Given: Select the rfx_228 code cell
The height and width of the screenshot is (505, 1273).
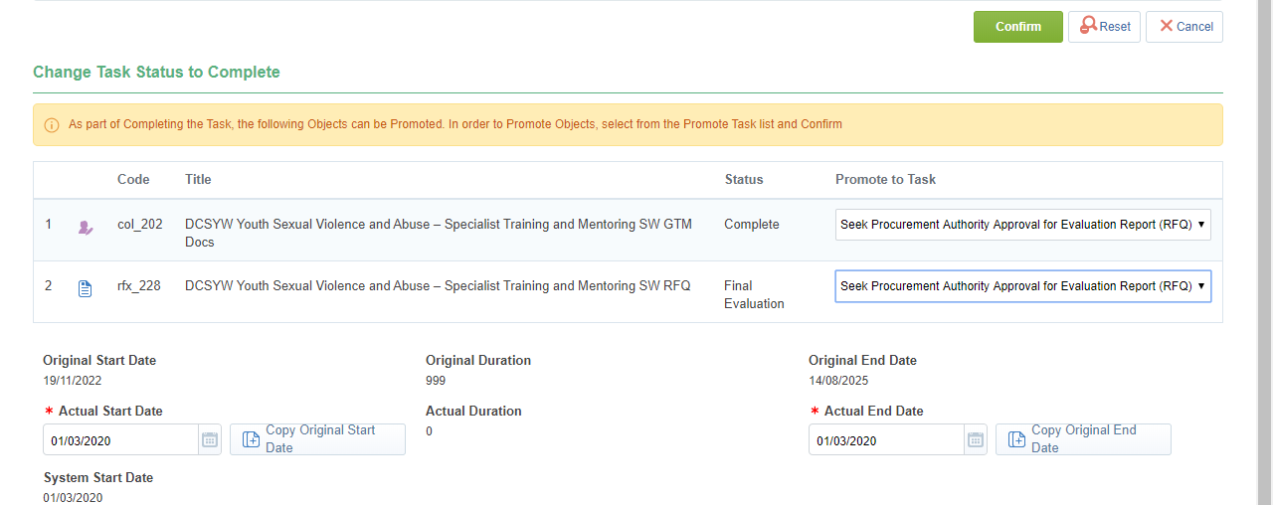Looking at the screenshot, I should click(138, 286).
